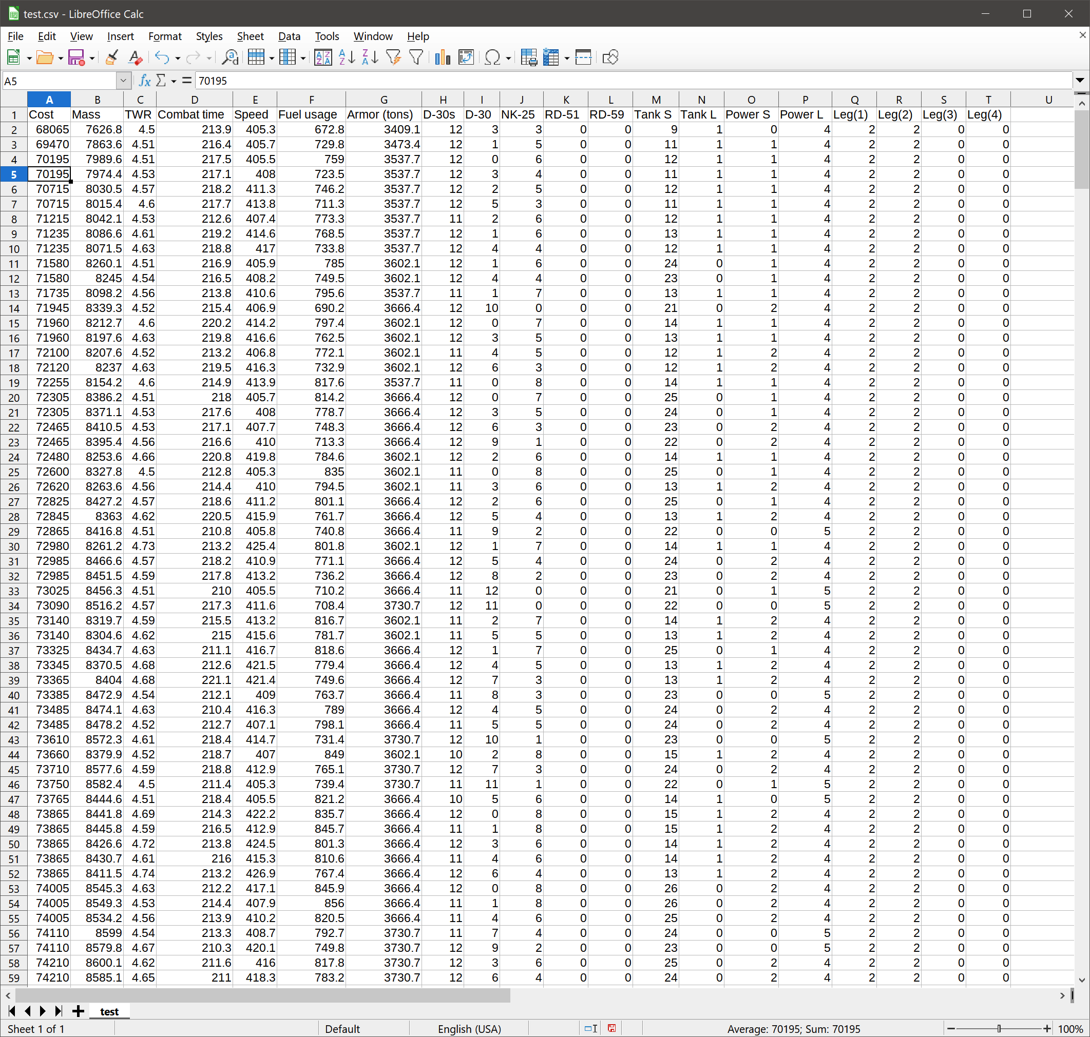This screenshot has height=1037, width=1090.
Task: Click column header F
Action: pyautogui.click(x=311, y=100)
